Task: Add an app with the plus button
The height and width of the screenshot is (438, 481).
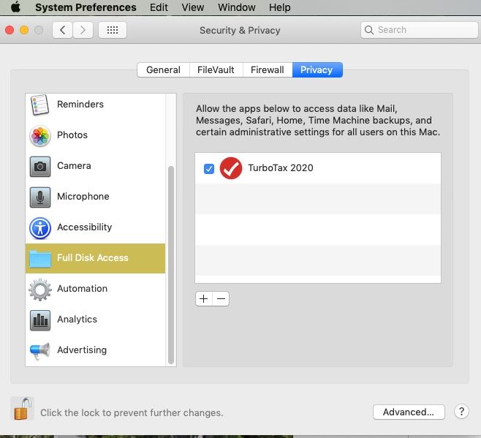Action: click(x=204, y=298)
